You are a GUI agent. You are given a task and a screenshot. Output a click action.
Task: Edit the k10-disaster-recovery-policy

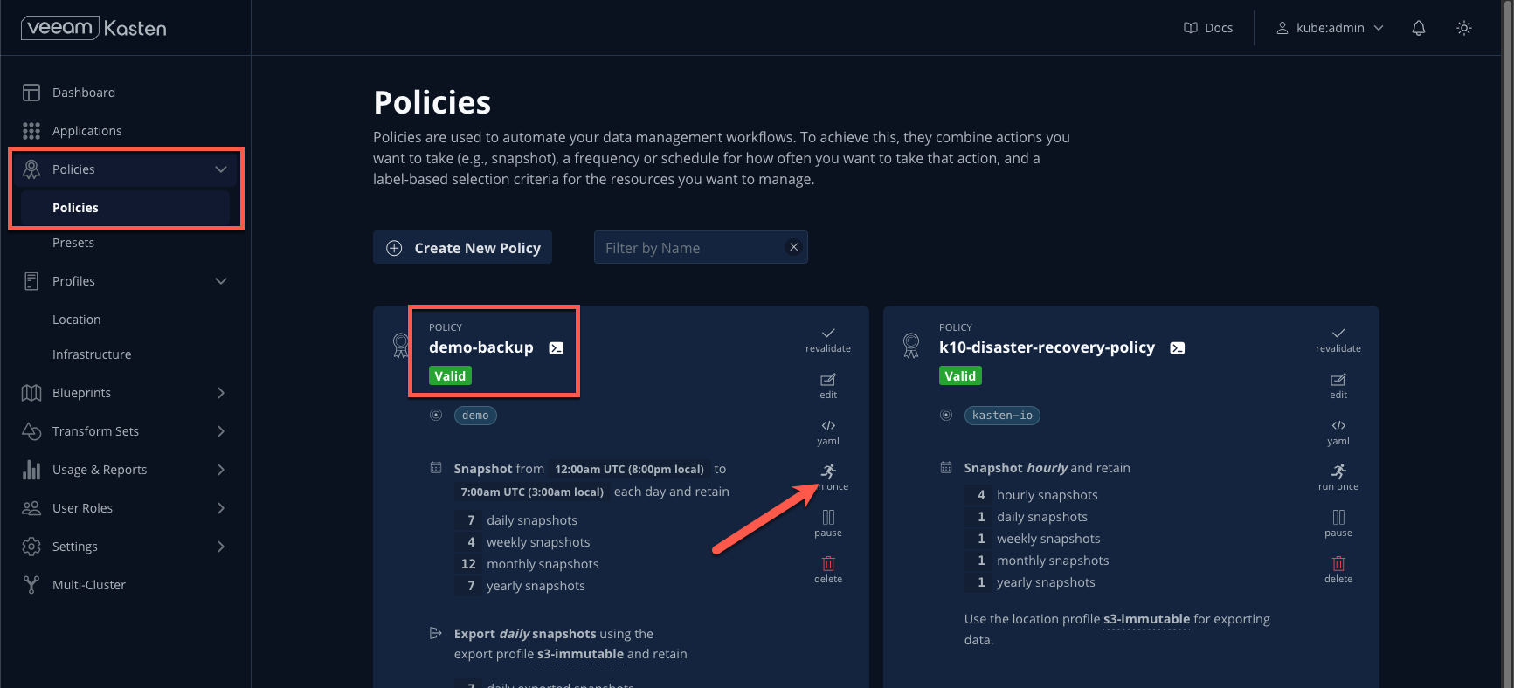(x=1338, y=386)
